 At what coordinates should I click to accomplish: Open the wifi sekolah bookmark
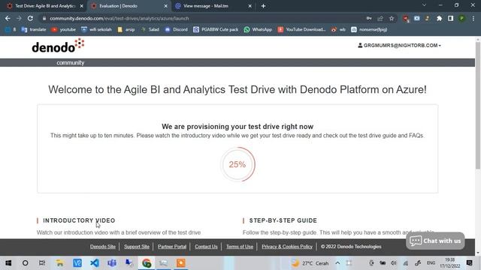(96, 30)
